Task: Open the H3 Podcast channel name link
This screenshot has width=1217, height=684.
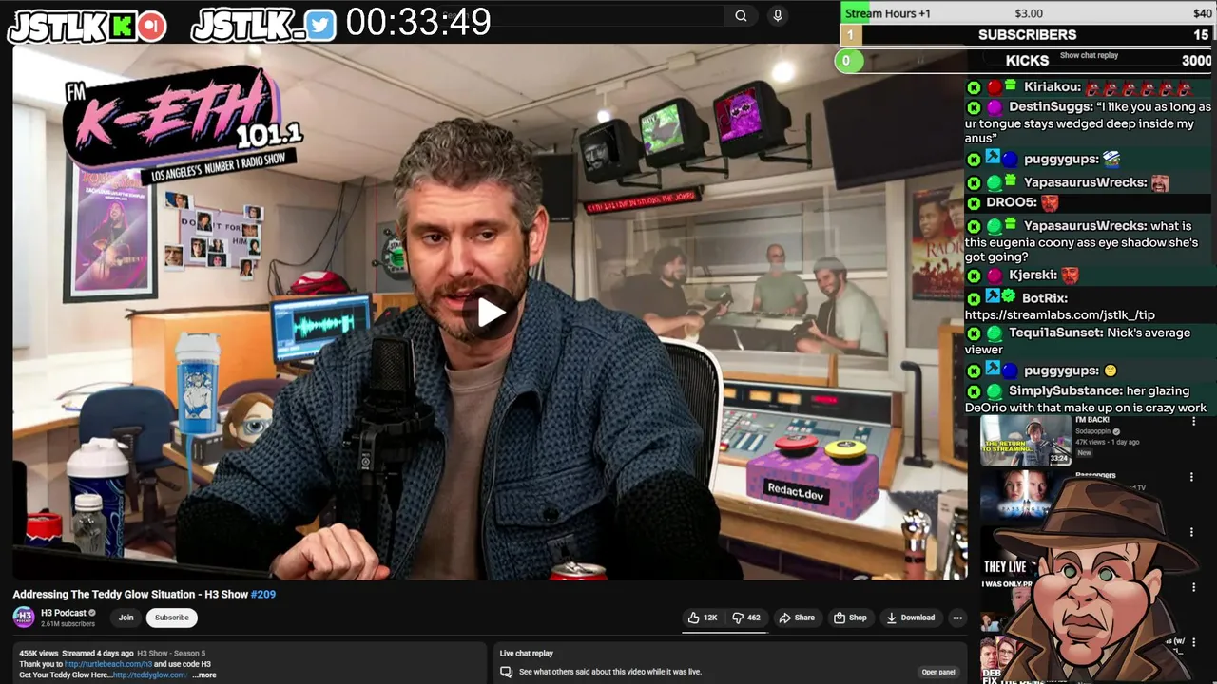Action: point(64,613)
